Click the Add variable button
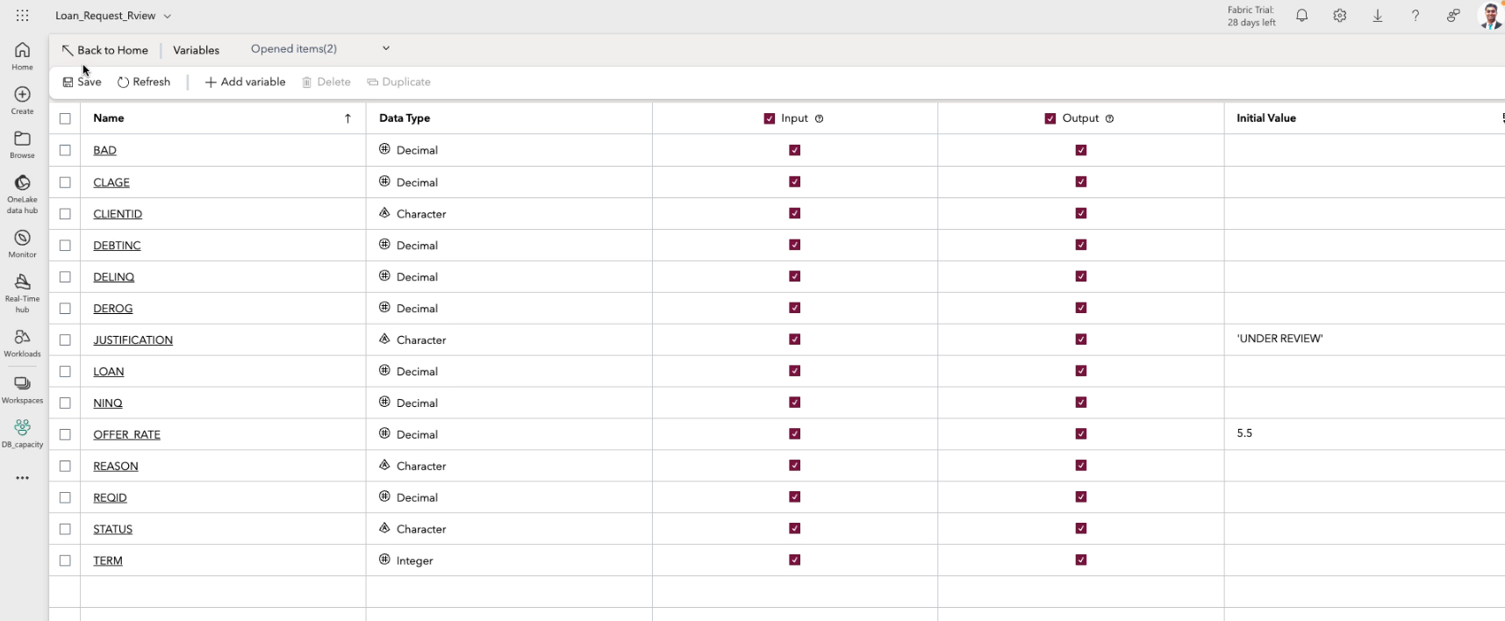This screenshot has width=1505, height=621. coord(245,82)
